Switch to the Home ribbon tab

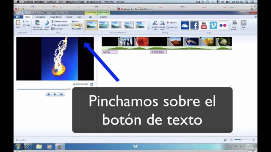(28, 17)
